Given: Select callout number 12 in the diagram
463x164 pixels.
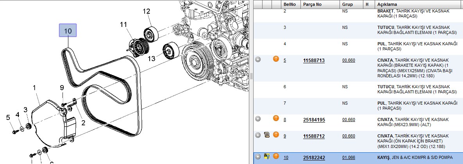Looking at the screenshot, I should (x=147, y=11).
